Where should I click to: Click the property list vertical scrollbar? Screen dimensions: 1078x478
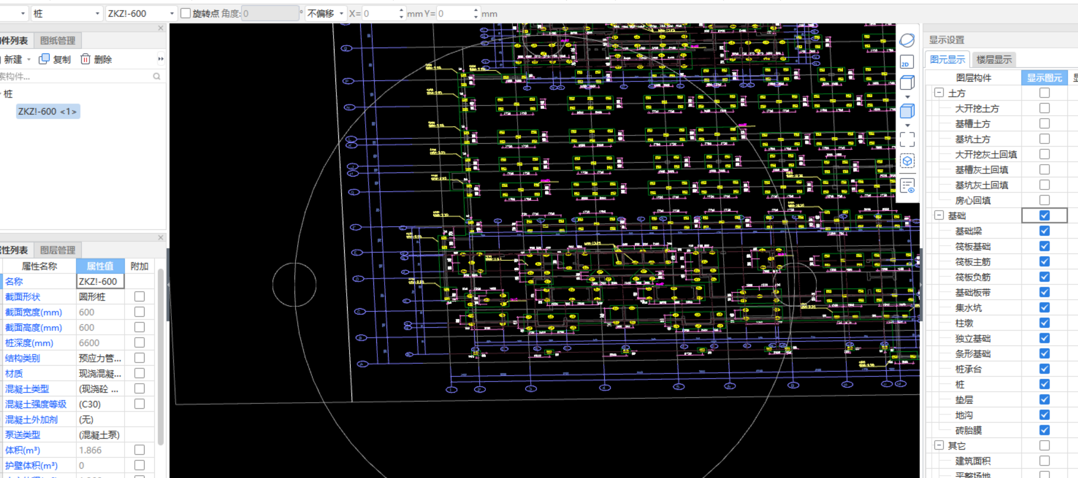(x=161, y=358)
